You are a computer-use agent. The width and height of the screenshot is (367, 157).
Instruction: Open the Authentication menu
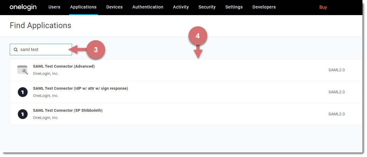coord(148,7)
